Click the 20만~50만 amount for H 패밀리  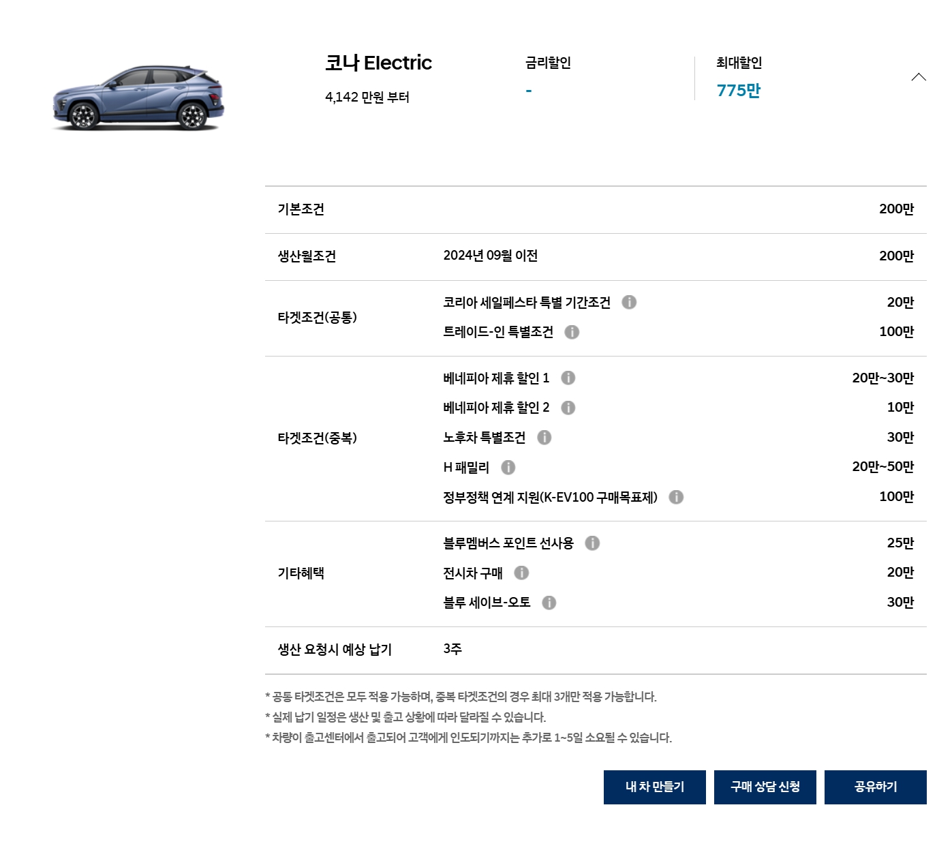(x=882, y=466)
